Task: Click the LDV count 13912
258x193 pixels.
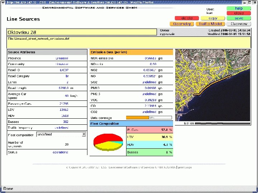Action: pos(64,110)
